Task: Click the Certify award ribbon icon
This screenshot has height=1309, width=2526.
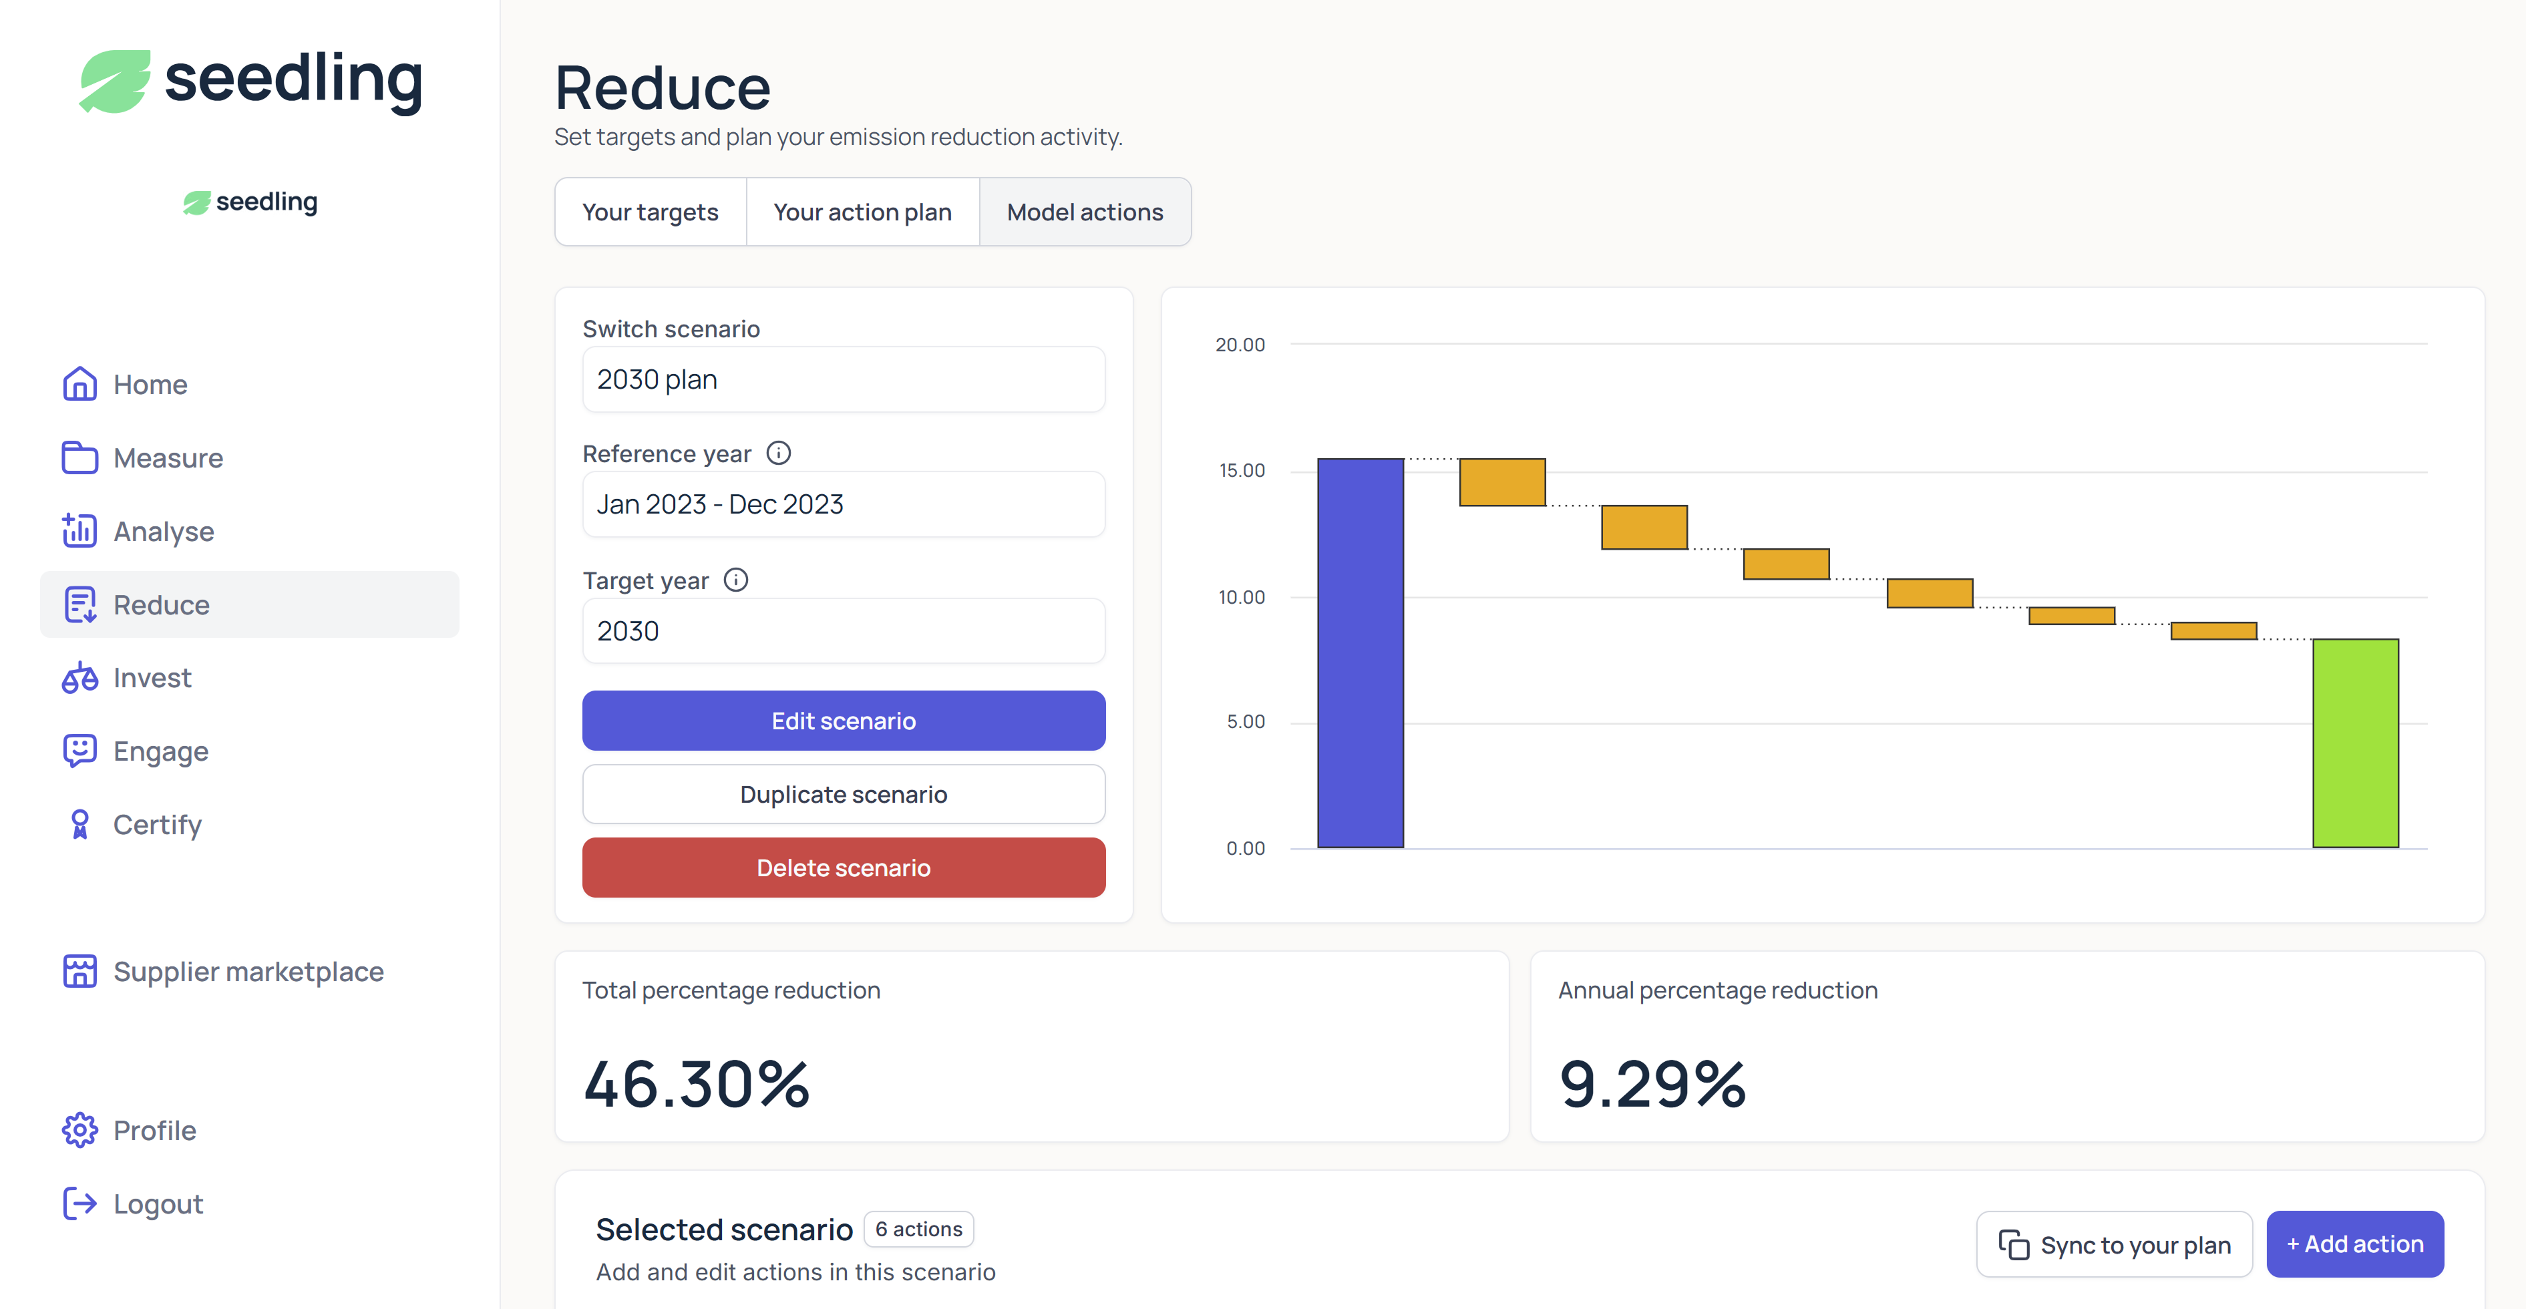Action: pyautogui.click(x=79, y=825)
